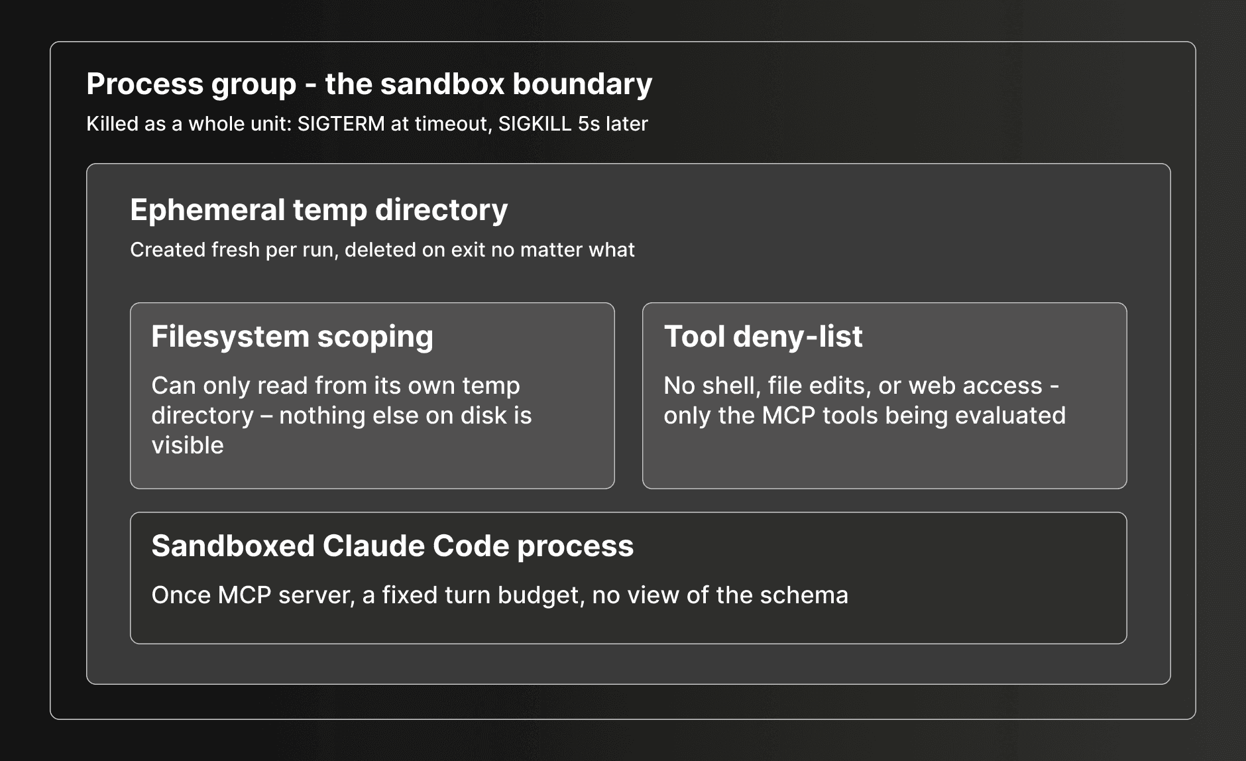Click 'No shell, file edits, or web access' text
The height and width of the screenshot is (761, 1246).
[x=853, y=386]
